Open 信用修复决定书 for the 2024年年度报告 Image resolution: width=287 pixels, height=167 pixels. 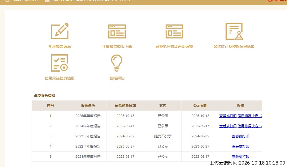pyautogui.click(x=250, y=126)
